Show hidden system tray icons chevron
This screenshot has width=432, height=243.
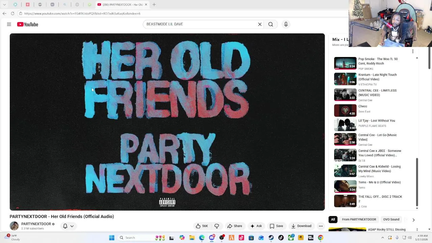pos(382,238)
